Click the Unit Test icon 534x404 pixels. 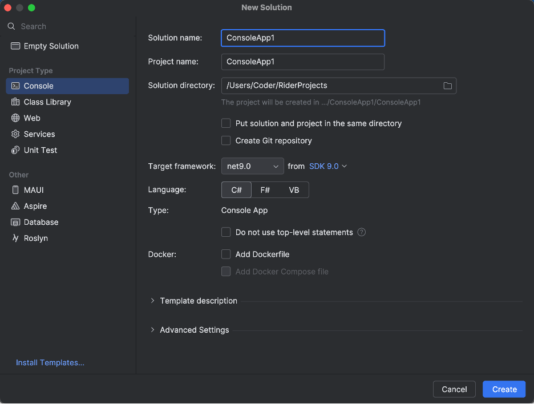pyautogui.click(x=15, y=150)
